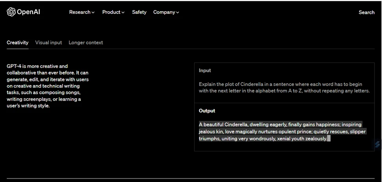382x182 pixels.
Task: Click the Cinderella prompt text under Input
Action: pos(284,87)
